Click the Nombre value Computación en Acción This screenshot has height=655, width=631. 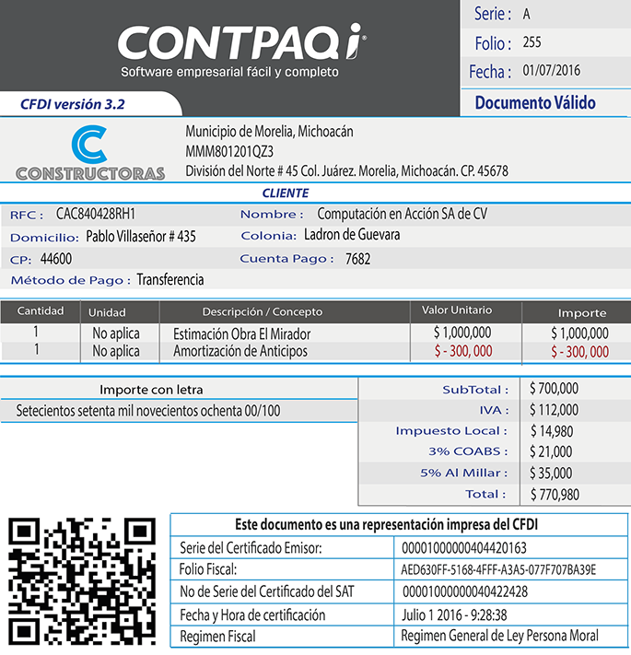tap(403, 214)
